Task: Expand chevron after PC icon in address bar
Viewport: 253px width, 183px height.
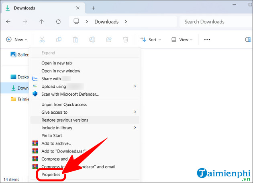Action: pyautogui.click(x=87, y=22)
